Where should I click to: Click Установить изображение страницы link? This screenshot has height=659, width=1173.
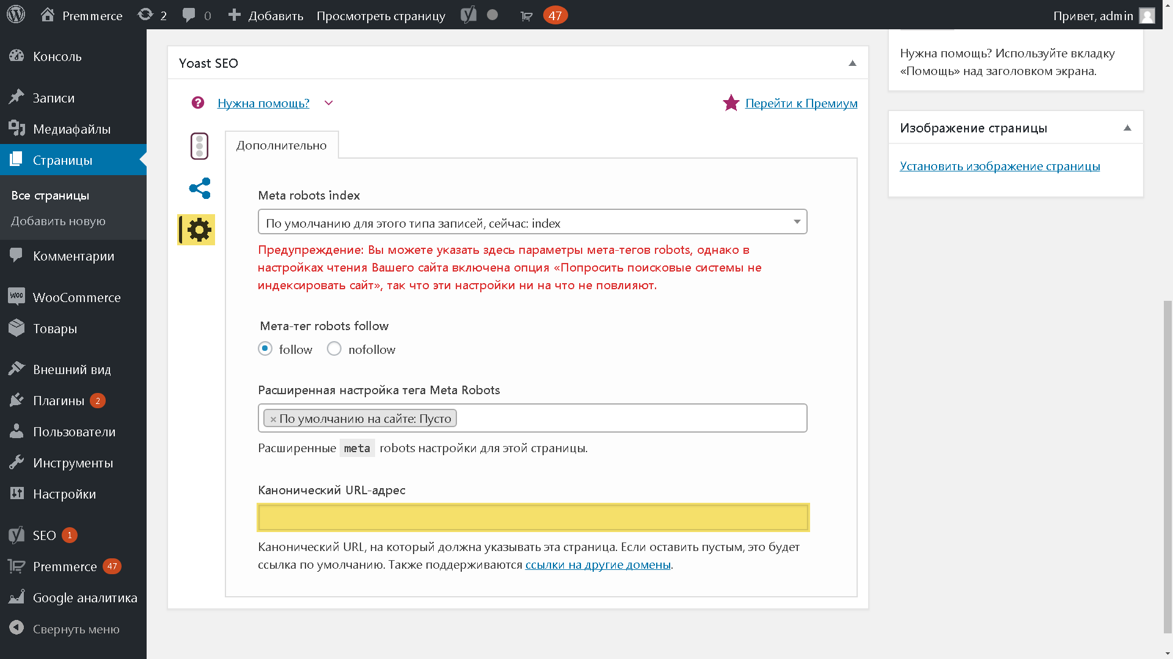[x=999, y=166]
